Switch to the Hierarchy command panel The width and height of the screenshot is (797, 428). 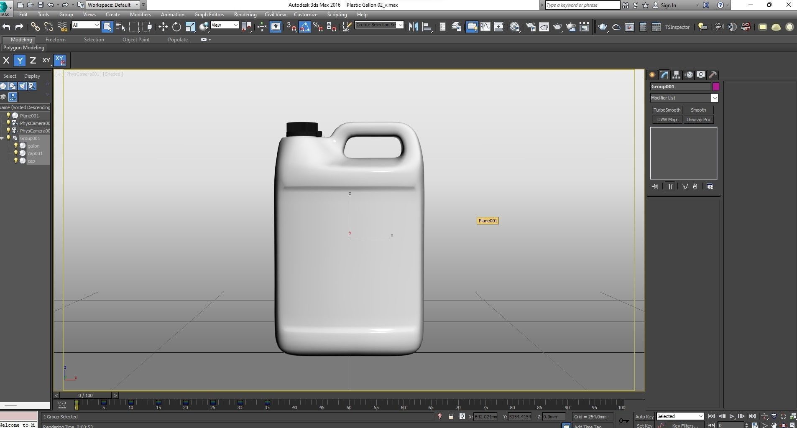[x=676, y=75]
